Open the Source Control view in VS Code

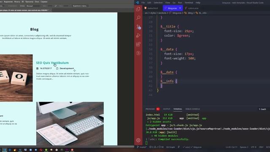pos(138,27)
